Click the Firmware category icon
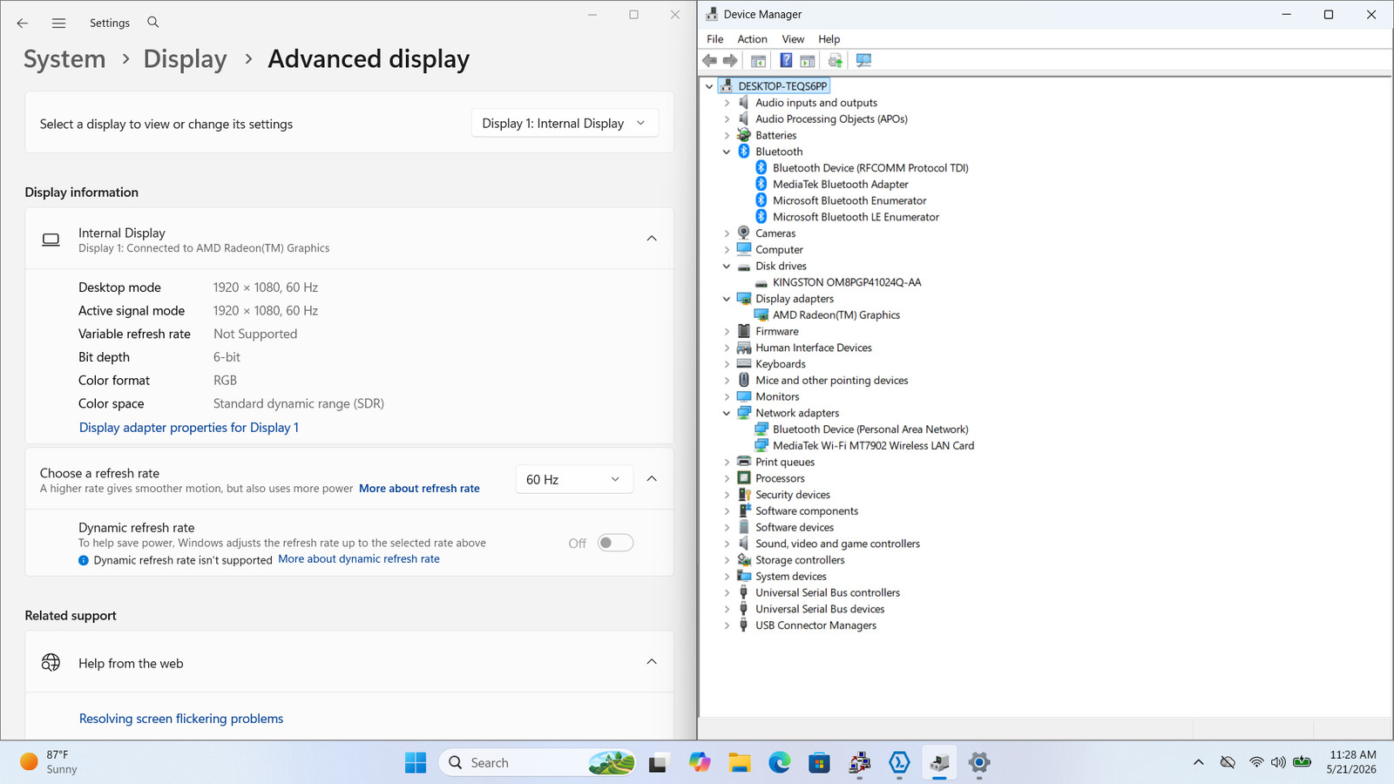 pos(744,331)
